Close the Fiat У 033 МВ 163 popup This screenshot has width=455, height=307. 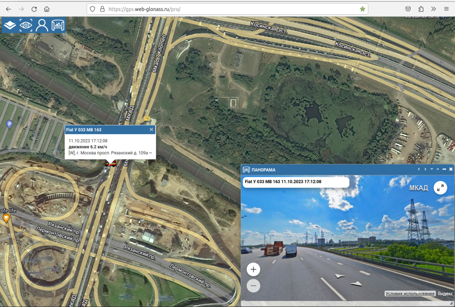coord(151,130)
